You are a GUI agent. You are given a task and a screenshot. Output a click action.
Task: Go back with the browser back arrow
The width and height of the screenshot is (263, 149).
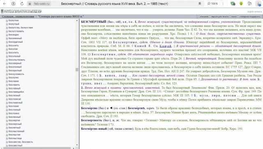pyautogui.click(x=5, y=4)
